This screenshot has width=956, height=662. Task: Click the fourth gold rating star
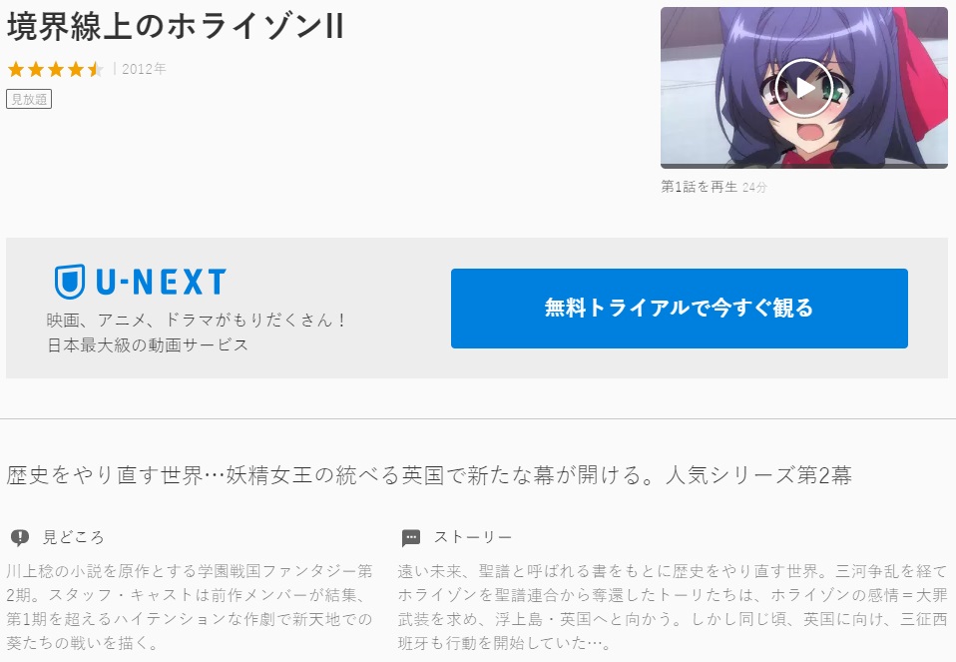pos(76,69)
